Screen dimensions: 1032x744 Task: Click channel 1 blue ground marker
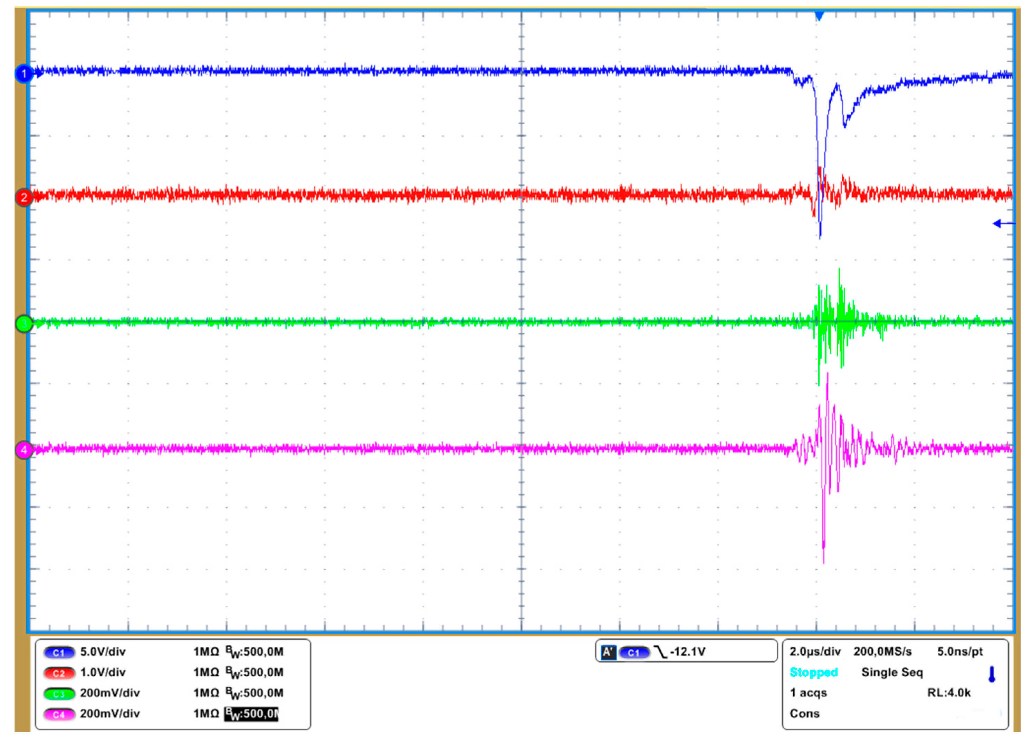point(24,74)
